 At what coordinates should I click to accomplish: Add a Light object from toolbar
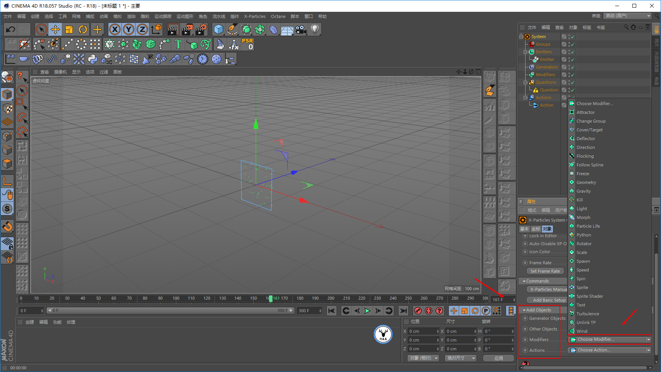pyautogui.click(x=315, y=29)
